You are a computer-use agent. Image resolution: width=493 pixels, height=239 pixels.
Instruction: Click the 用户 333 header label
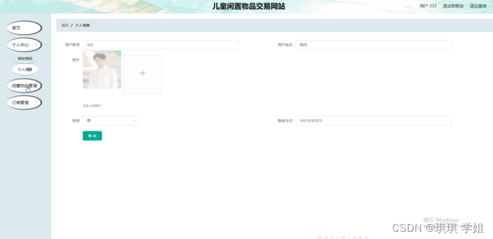coord(428,6)
